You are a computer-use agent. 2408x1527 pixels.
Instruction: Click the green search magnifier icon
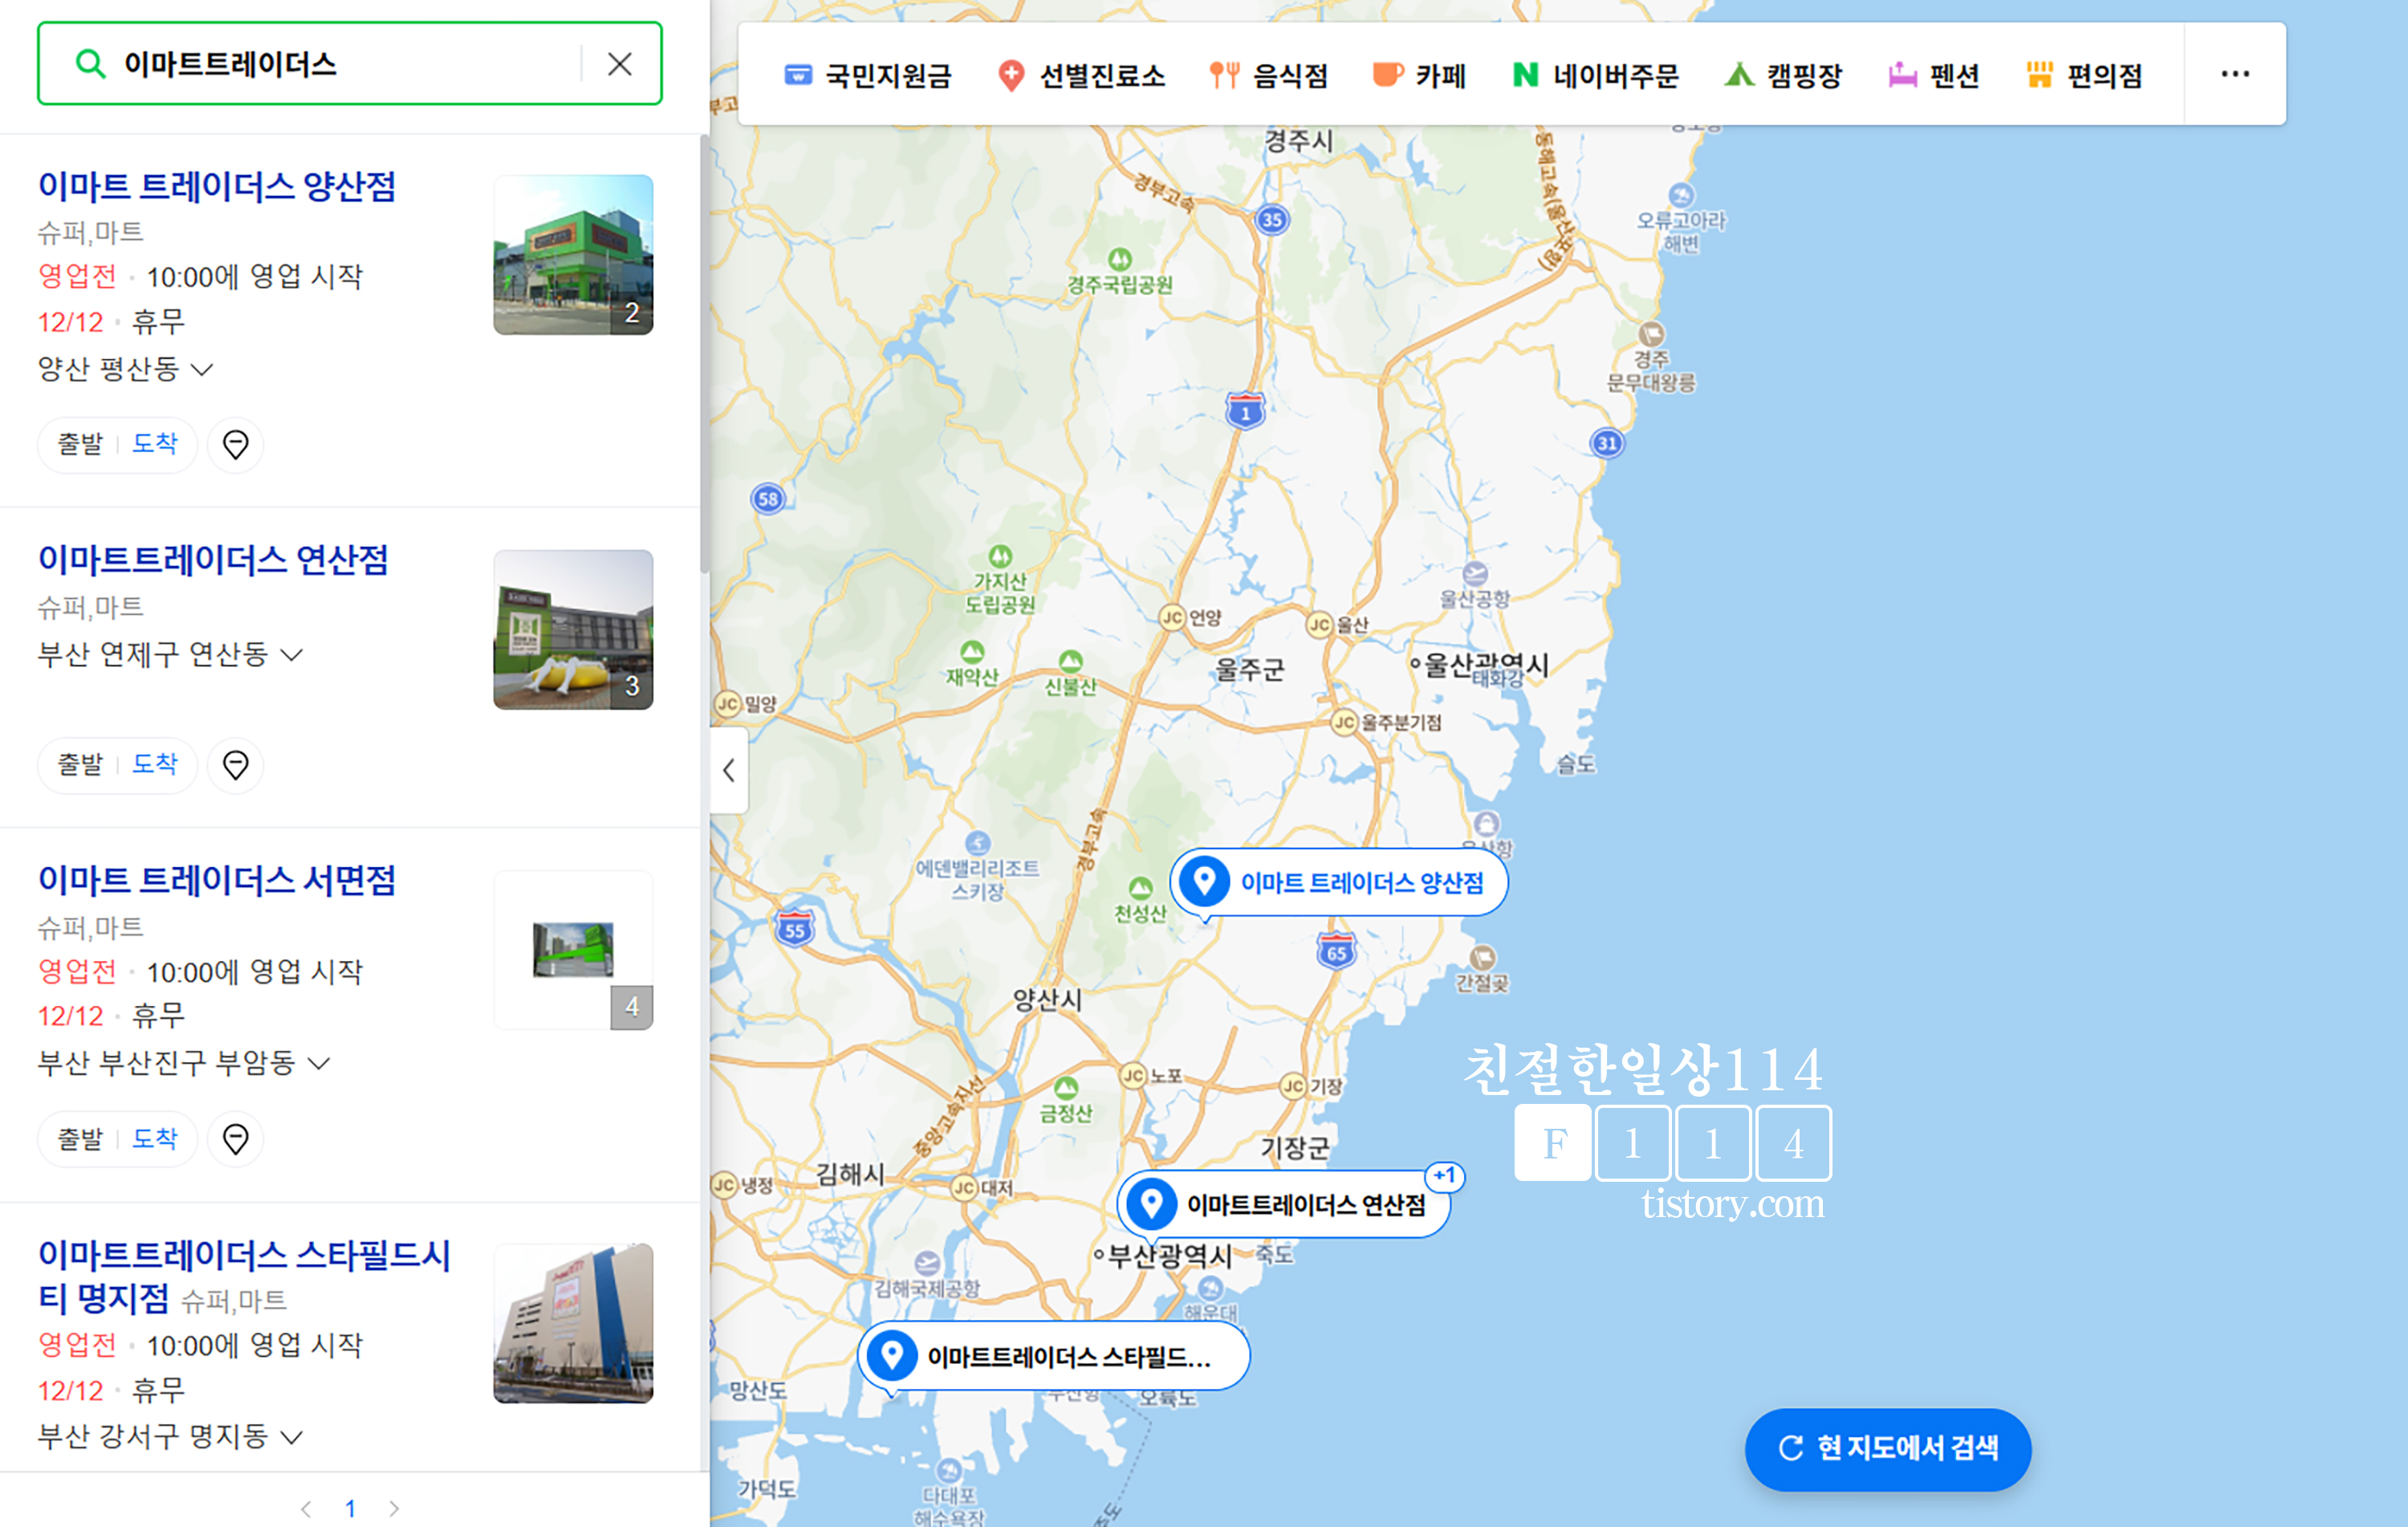click(x=90, y=64)
